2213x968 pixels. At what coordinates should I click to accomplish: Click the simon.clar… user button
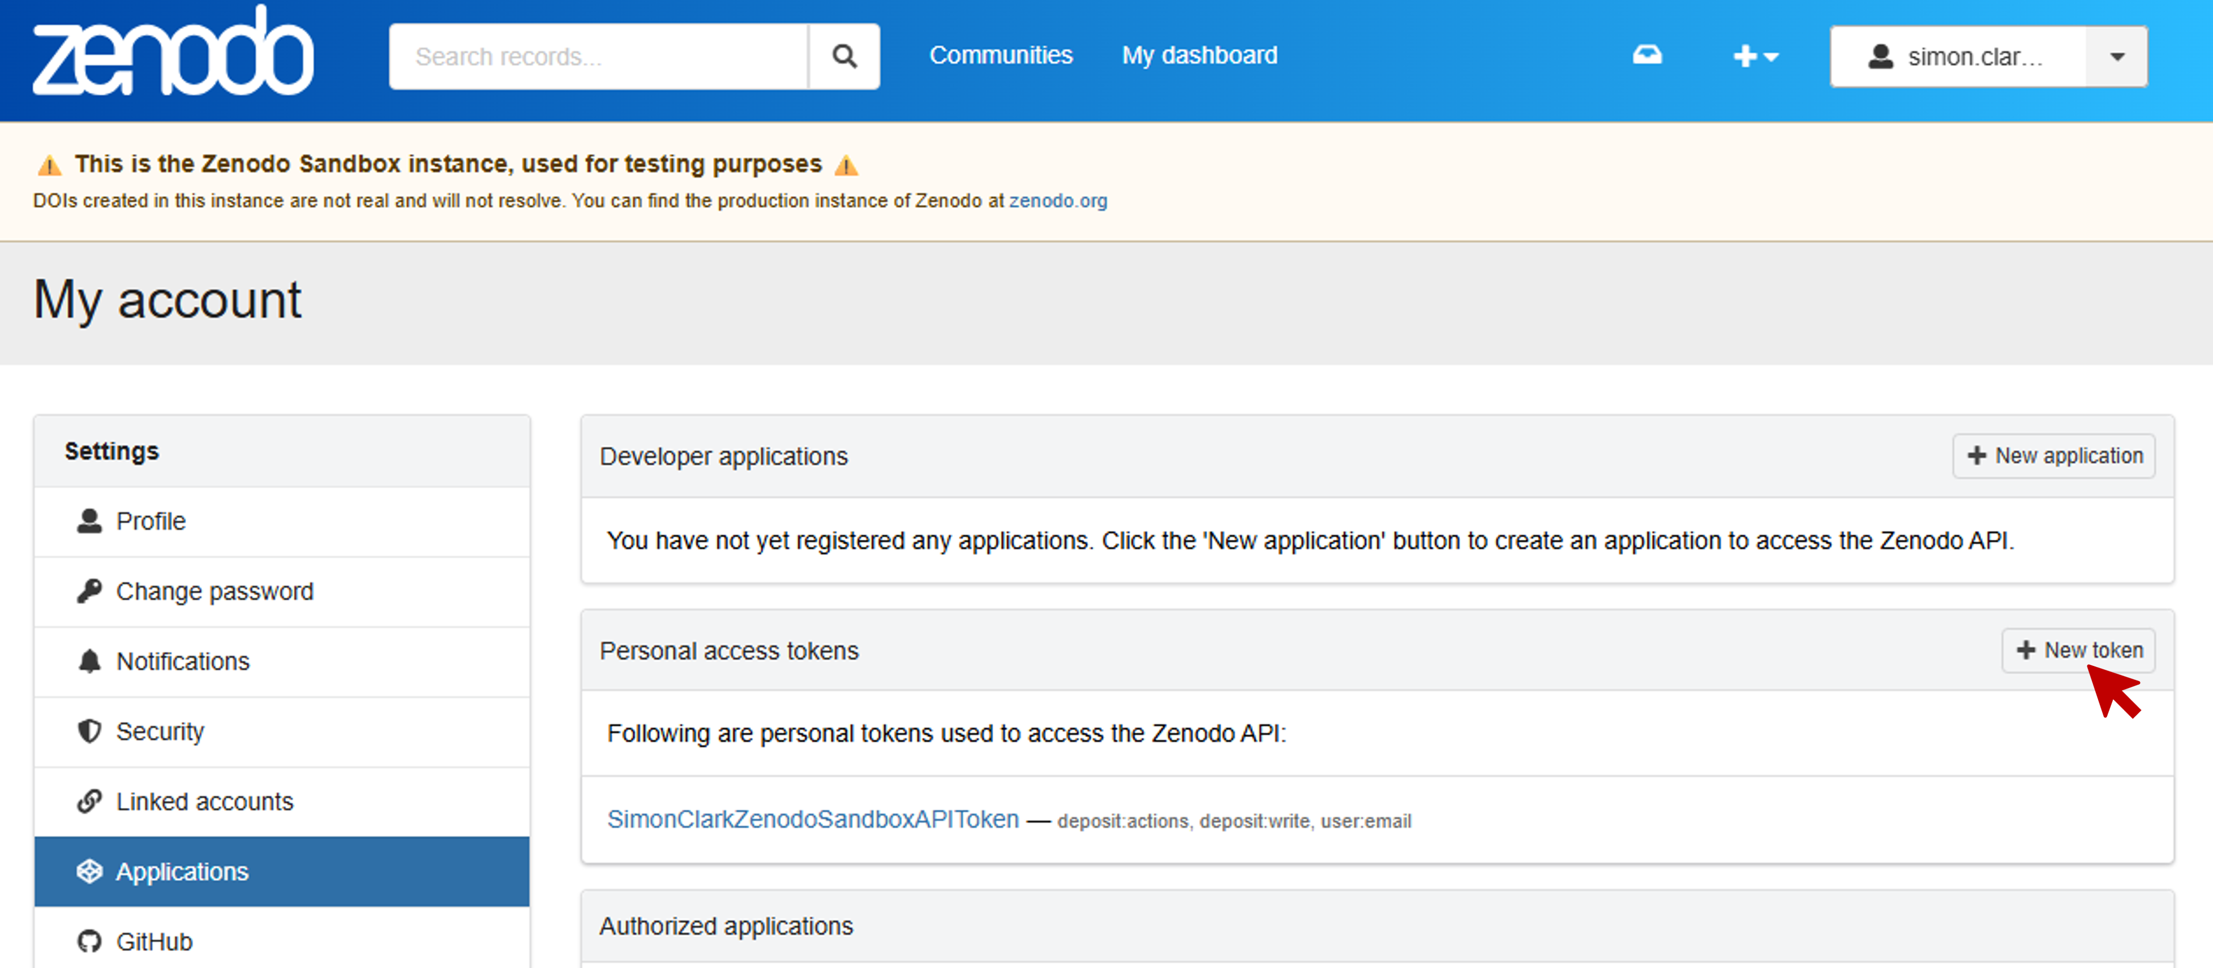tap(1958, 57)
